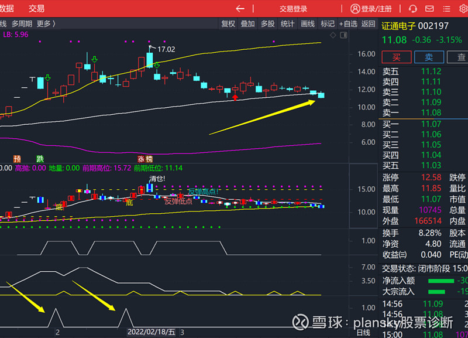Open the message envelope icon

[429, 9]
